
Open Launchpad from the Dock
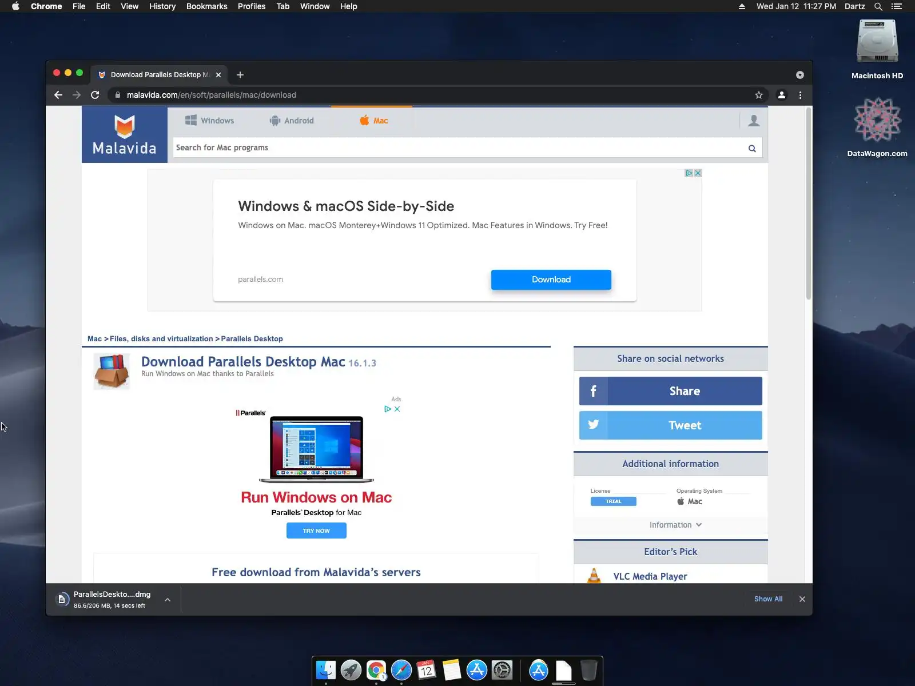pos(351,670)
